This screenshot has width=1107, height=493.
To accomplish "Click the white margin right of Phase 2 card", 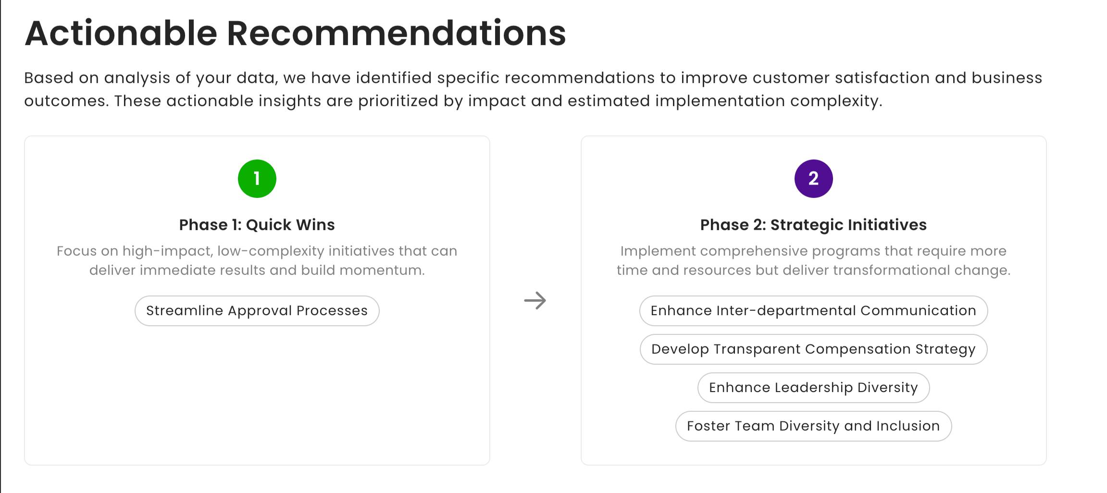I will point(1077,301).
